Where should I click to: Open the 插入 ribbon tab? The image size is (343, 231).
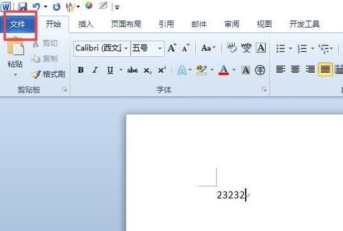click(86, 24)
